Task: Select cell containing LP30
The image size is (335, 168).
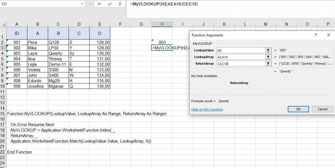Action: point(58,48)
